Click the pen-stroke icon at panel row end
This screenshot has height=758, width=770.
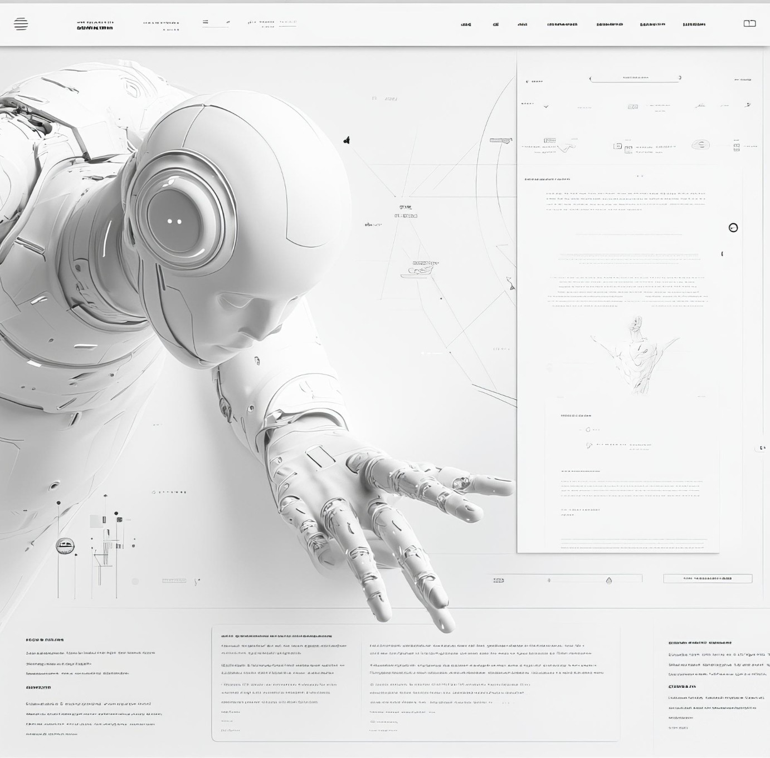click(x=748, y=105)
